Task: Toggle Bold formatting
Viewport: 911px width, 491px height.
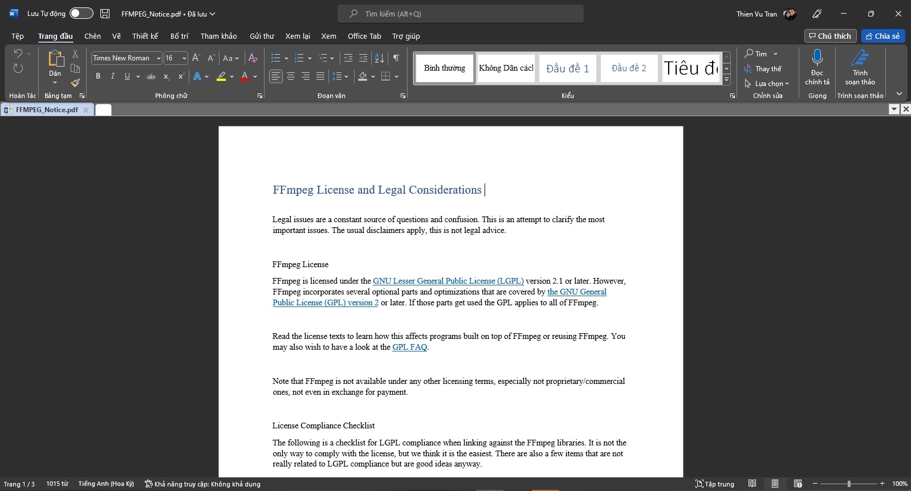Action: (98, 76)
